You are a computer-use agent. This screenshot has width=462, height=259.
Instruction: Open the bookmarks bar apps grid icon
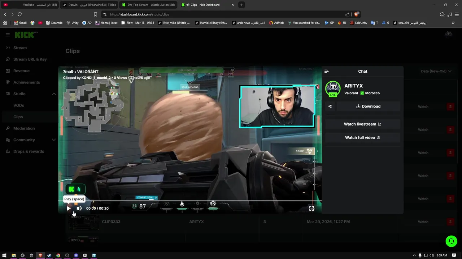[5, 23]
